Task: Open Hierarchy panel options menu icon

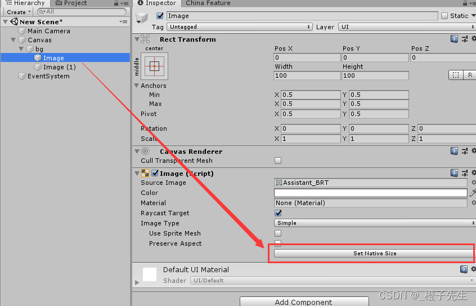Action: (x=124, y=3)
